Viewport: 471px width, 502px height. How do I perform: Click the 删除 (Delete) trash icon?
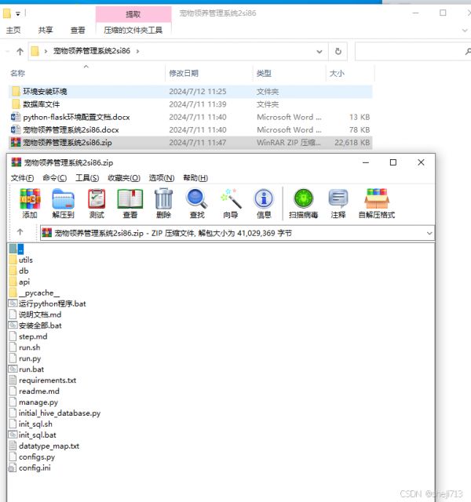(x=163, y=198)
